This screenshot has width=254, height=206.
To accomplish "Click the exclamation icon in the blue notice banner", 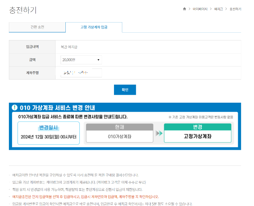I will pyautogui.click(x=15, y=108).
